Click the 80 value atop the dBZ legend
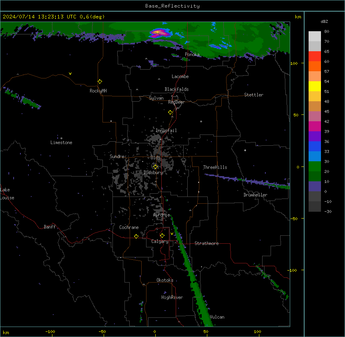 (327, 32)
